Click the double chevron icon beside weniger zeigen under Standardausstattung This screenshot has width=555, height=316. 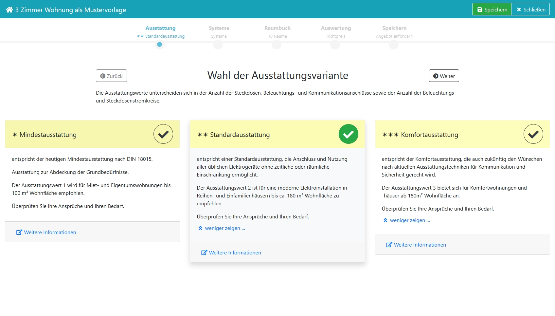coord(200,228)
